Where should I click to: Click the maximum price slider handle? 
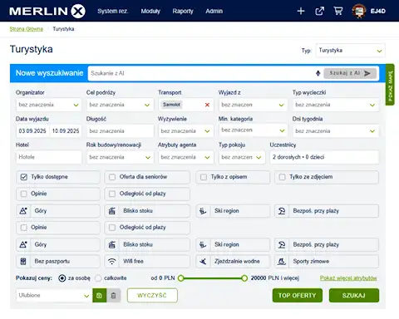244,278
